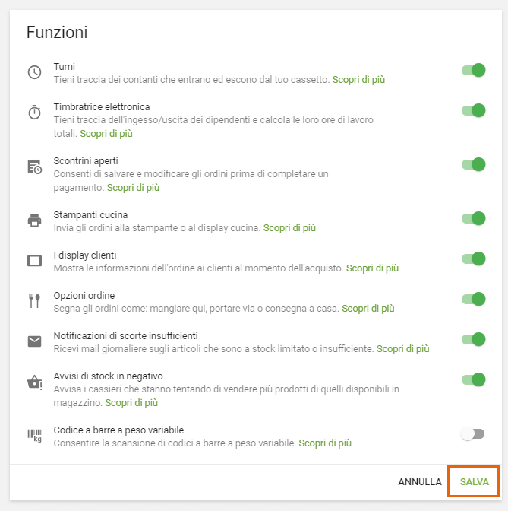Click the negative stock basket icon
Viewport: 508px width, 511px height.
(x=34, y=382)
